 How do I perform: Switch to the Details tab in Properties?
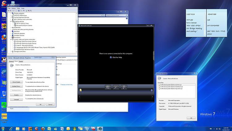(x=21, y=61)
